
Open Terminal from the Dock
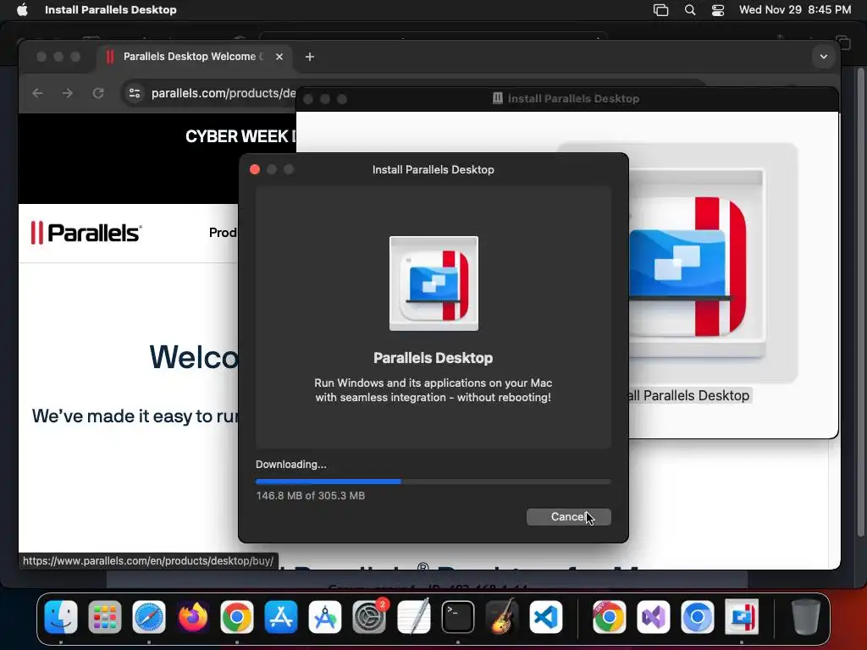458,616
